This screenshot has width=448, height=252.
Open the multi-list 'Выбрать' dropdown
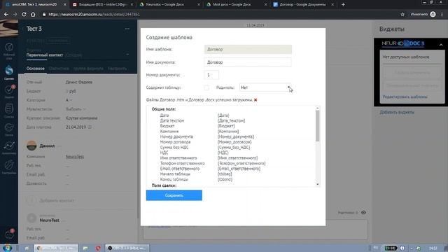[x=76, y=109]
